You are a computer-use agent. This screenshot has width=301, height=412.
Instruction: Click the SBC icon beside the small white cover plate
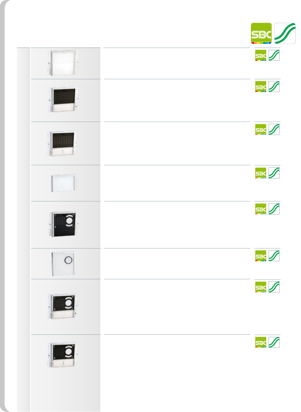tap(261, 173)
